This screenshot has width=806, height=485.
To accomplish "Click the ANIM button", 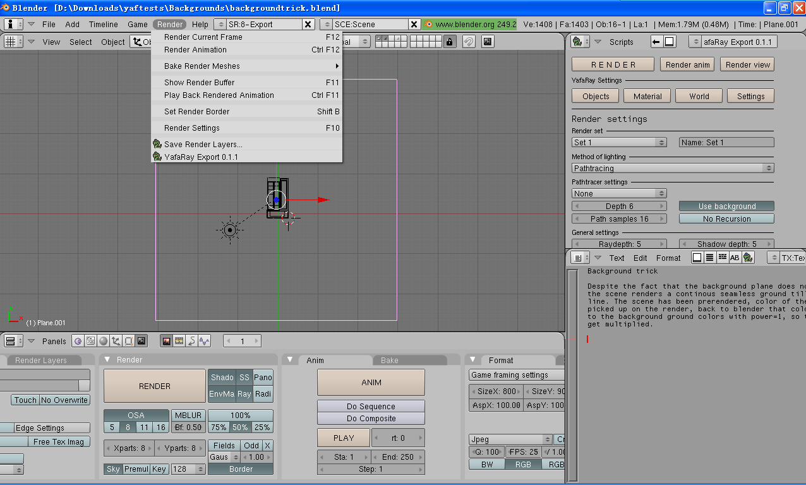I will click(371, 383).
